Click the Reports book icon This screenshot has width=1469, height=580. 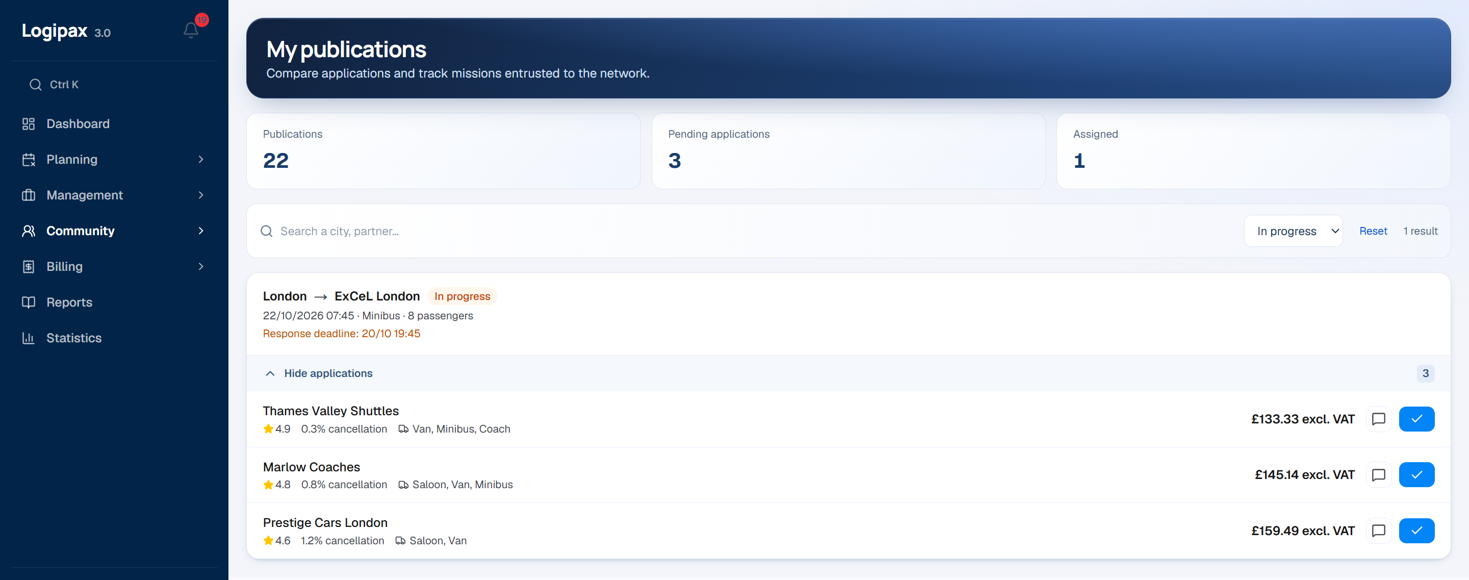[29, 302]
